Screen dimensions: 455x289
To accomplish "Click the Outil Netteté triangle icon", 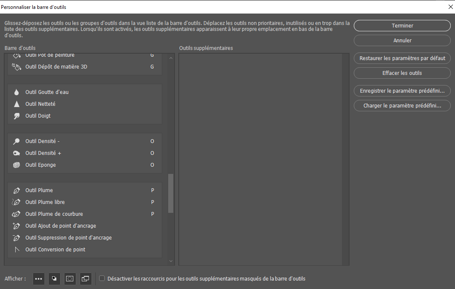I will click(x=17, y=104).
